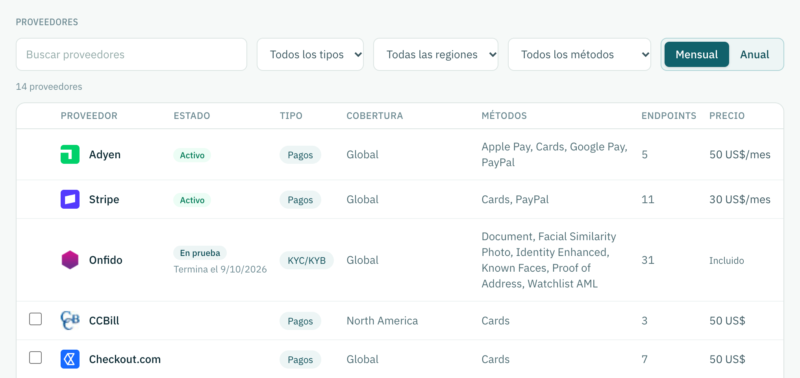The height and width of the screenshot is (378, 800).
Task: Tick the CCBill row checkbox
Action: (x=35, y=319)
